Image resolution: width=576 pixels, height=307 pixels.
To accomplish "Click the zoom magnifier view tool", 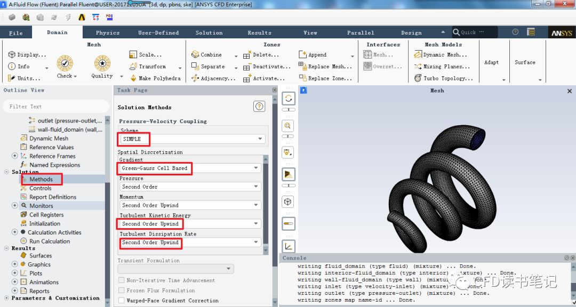I will (x=288, y=126).
